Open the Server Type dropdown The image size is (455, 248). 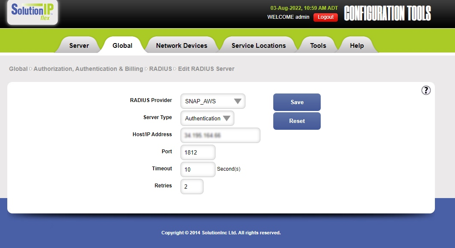tap(207, 118)
